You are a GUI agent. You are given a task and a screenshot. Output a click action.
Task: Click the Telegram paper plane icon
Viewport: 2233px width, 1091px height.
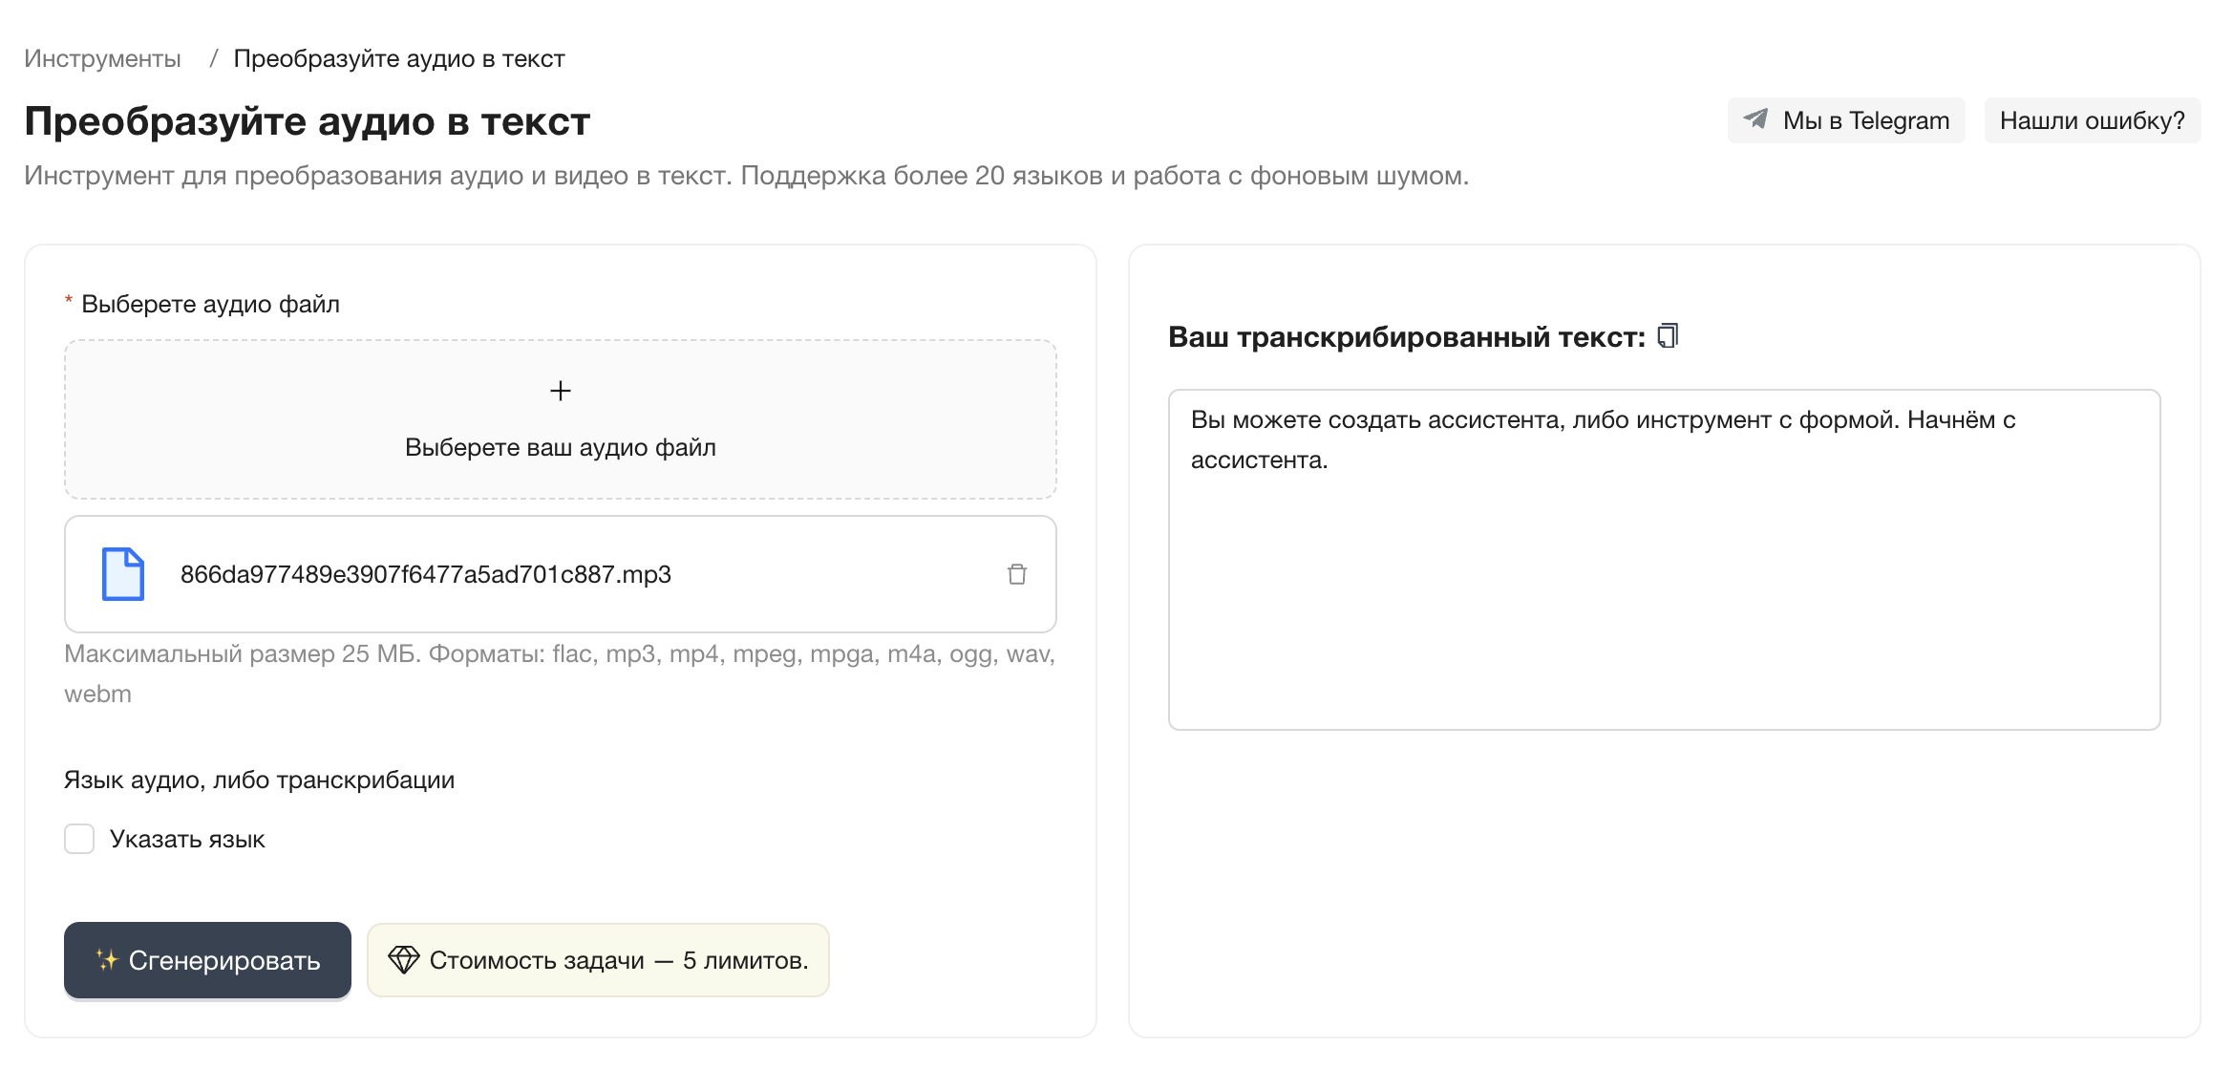point(1755,119)
